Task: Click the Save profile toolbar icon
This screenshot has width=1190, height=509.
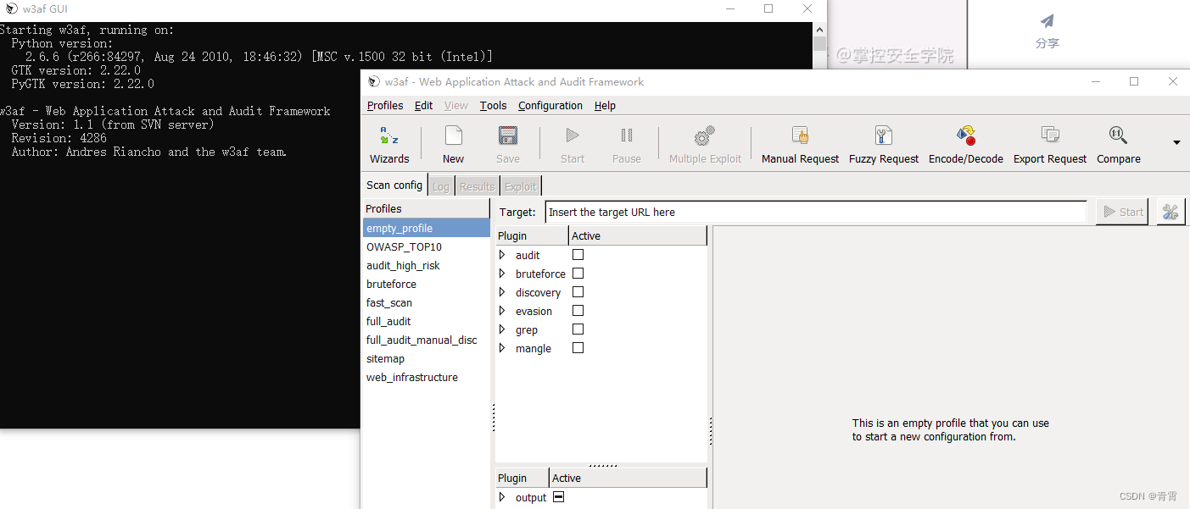Action: (508, 136)
